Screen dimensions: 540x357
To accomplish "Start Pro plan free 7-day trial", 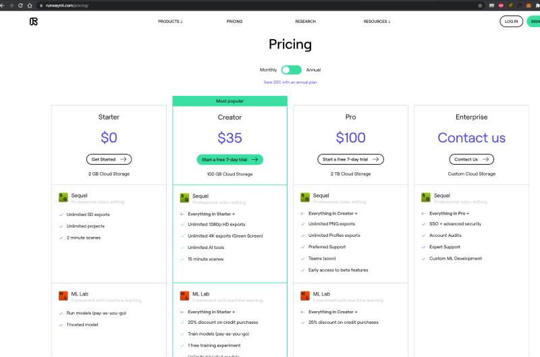I will (350, 159).
